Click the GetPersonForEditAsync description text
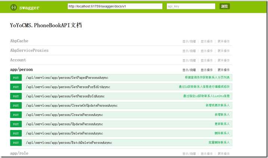 pyautogui.click(x=204, y=87)
